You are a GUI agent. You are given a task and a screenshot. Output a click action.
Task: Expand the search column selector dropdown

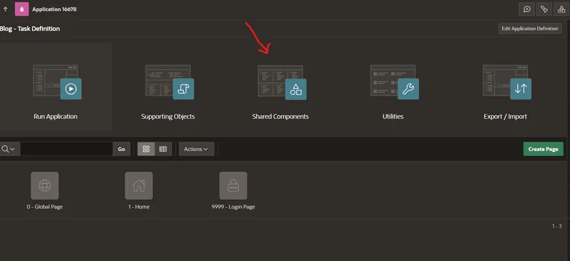pyautogui.click(x=9, y=149)
